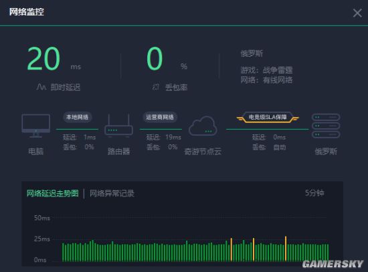Select the 本地网络 badge
This screenshot has width=368, height=272.
tap(77, 117)
